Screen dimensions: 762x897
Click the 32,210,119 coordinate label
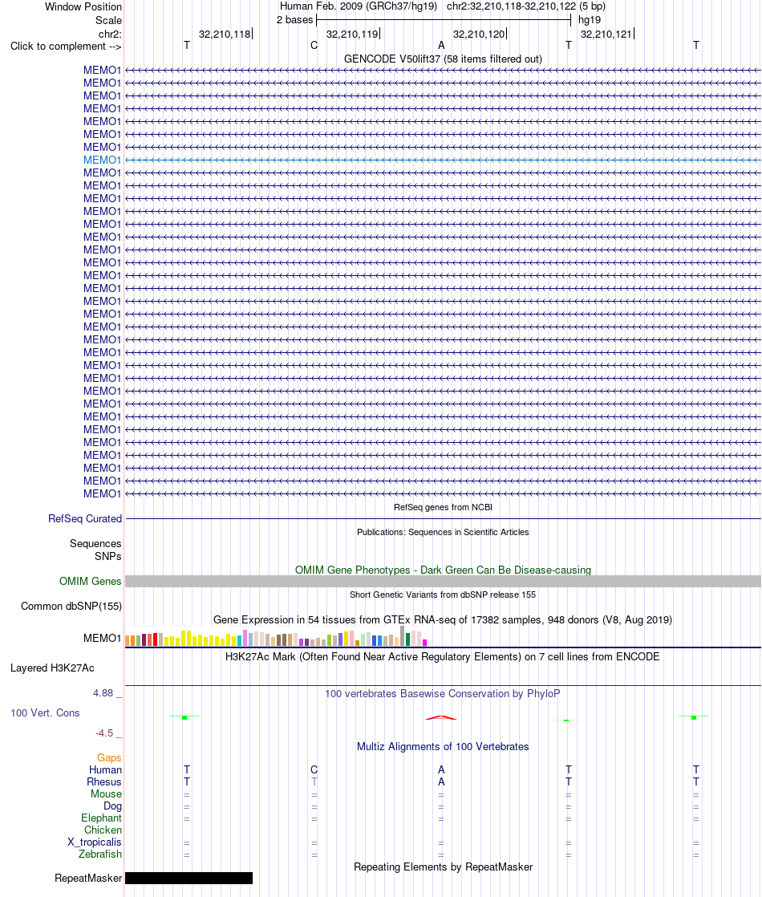(x=352, y=34)
